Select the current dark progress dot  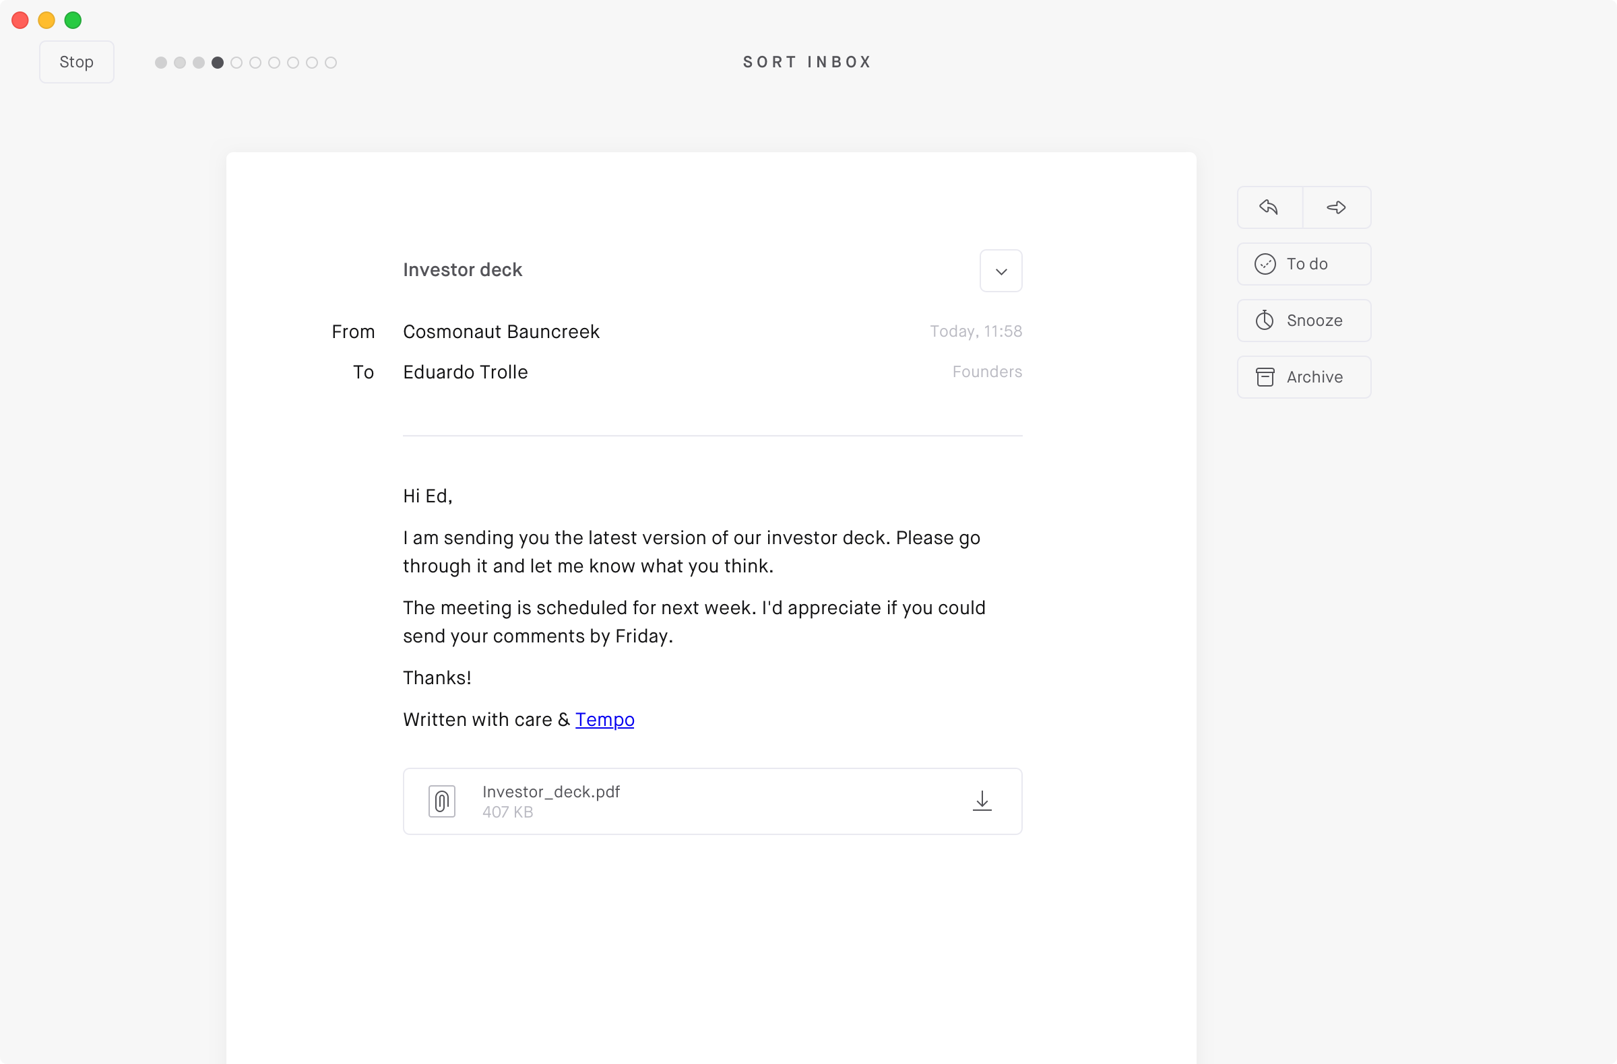[218, 63]
